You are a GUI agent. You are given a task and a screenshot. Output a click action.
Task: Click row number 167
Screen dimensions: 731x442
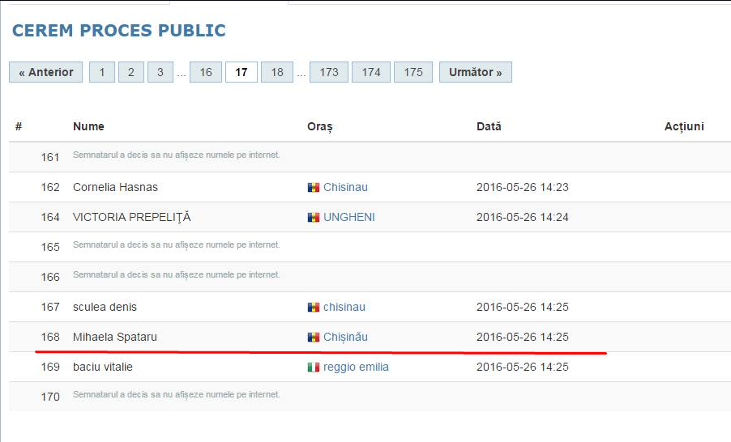pos(50,307)
